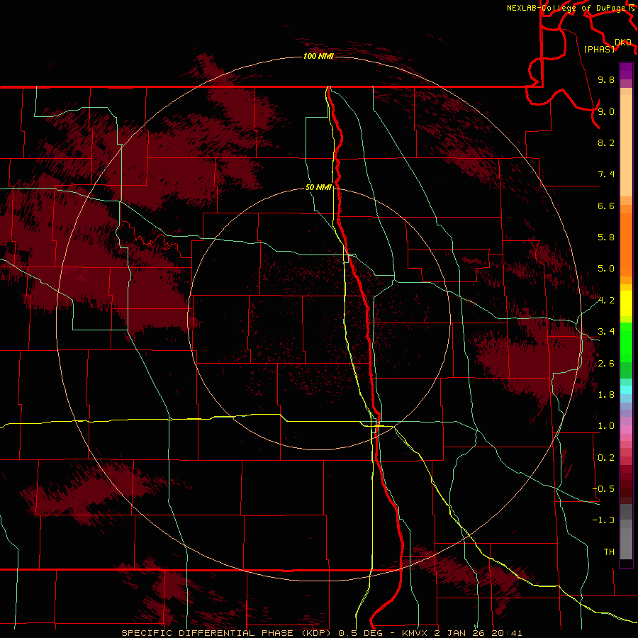The height and width of the screenshot is (638, 638).
Task: Pick the yellow legend swatch near 4.2
Action: [626, 303]
